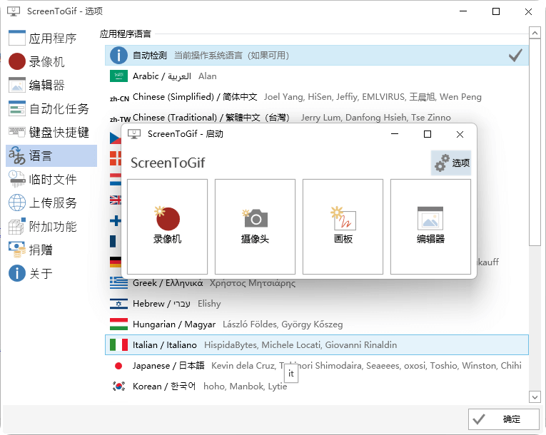Image resolution: width=546 pixels, height=435 pixels.
Task: Select the Hebrew language row
Action: tap(316, 304)
